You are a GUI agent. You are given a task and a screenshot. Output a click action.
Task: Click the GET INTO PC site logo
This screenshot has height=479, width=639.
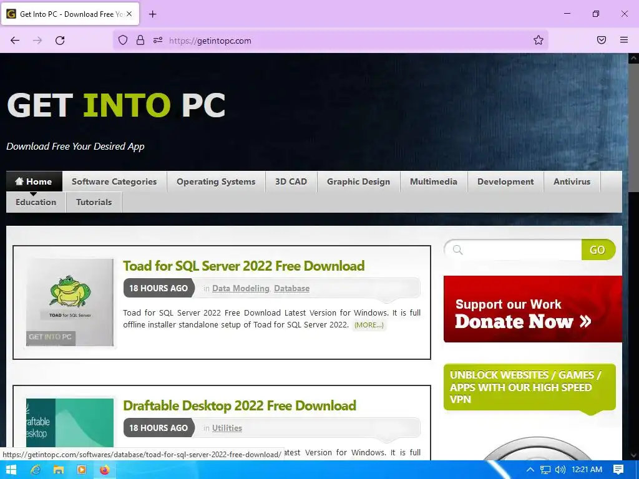click(x=116, y=105)
